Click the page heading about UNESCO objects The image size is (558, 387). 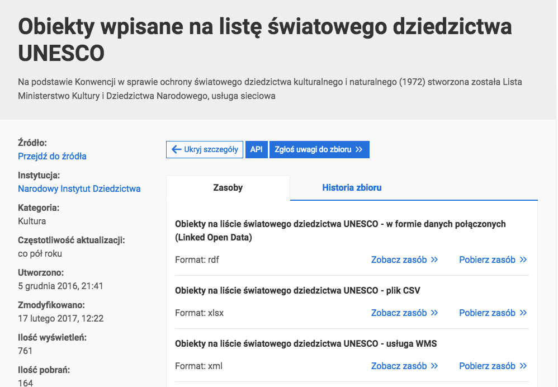pos(265,40)
